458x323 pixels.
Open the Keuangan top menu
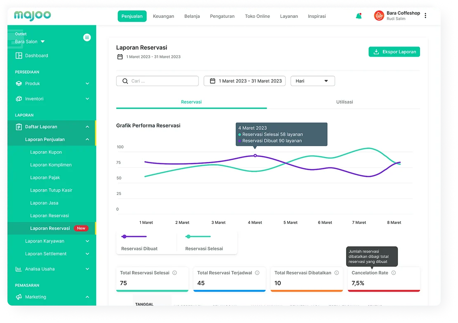point(163,17)
